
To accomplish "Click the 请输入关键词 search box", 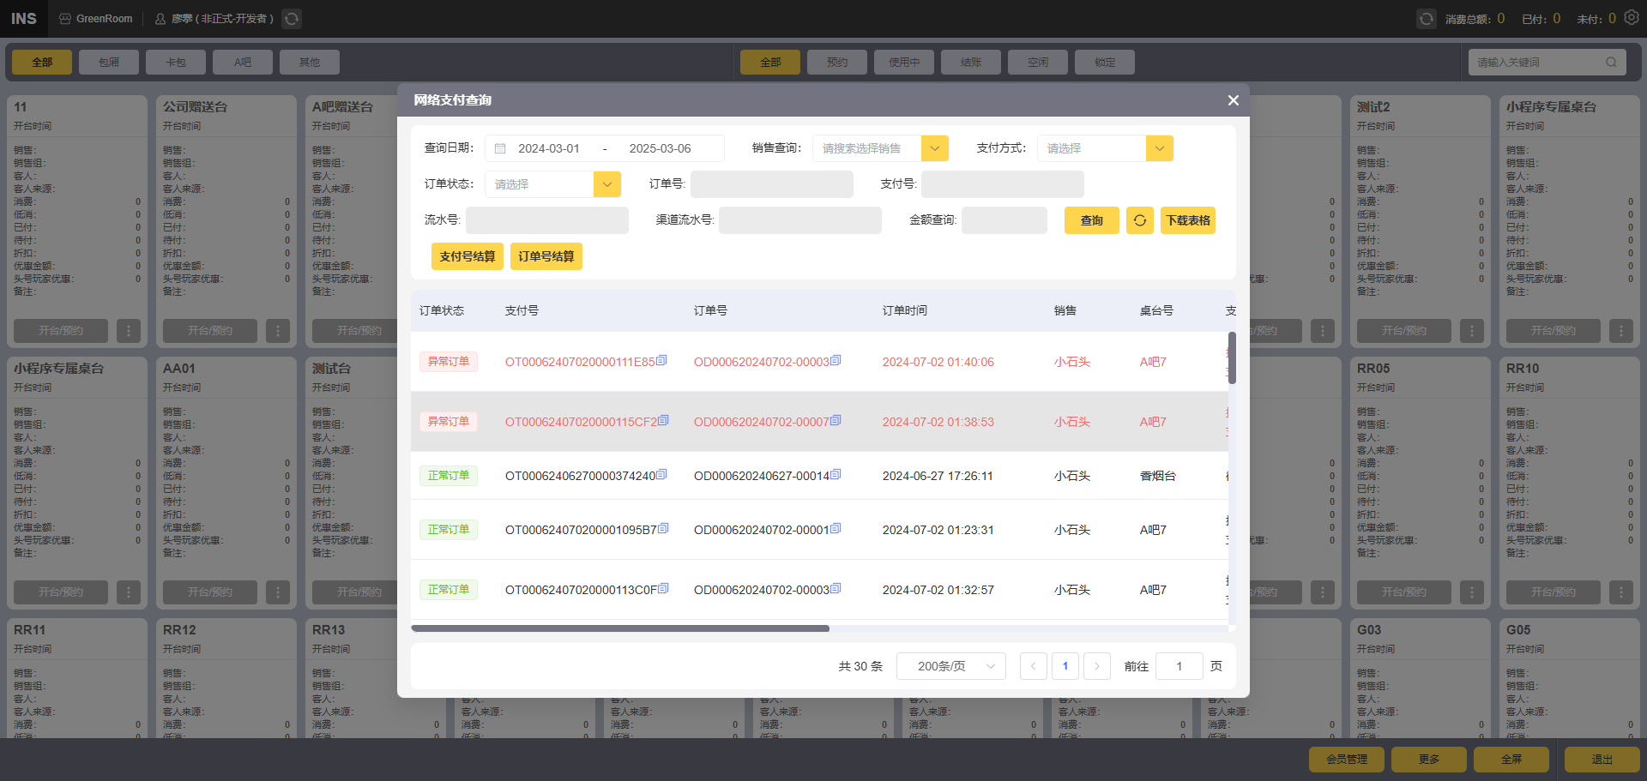I will [x=1547, y=62].
